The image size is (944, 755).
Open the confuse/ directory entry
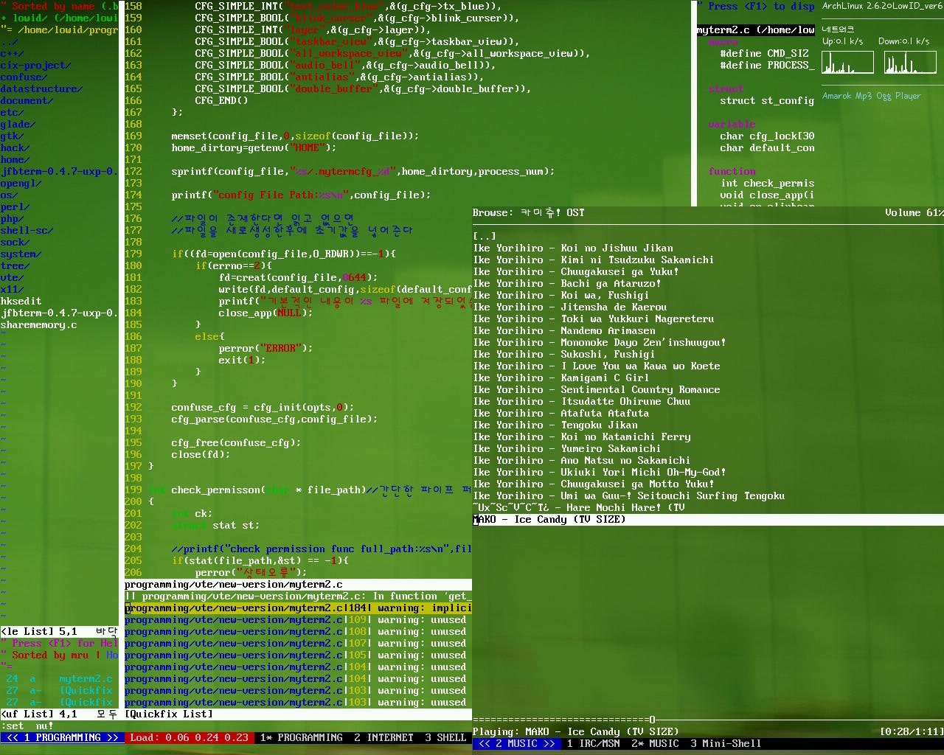24,77
